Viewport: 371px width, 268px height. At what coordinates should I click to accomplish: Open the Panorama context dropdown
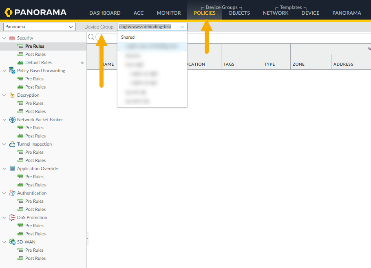pyautogui.click(x=40, y=27)
